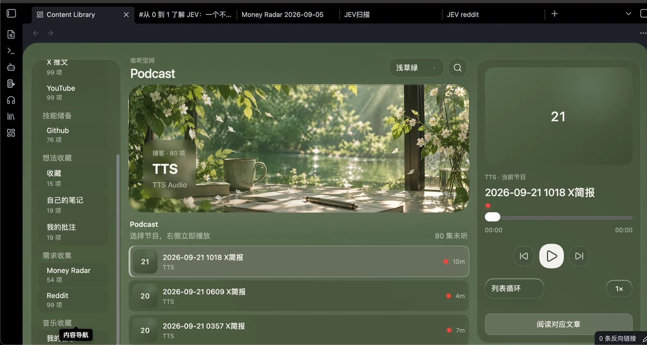Switch to Money Radar 2026-09-05 tab
The image size is (647, 345).
[x=288, y=15]
